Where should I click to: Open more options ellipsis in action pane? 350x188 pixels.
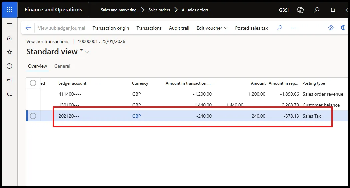click(293, 28)
